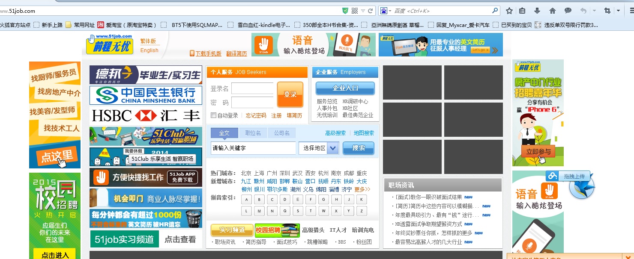Open the 培训充电 channel
Viewport: 634px width, 259px height.
click(363, 230)
